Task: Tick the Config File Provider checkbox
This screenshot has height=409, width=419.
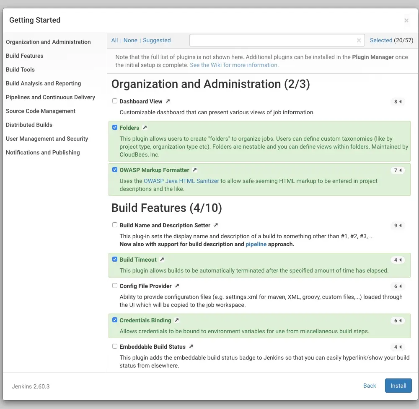Action: tap(115, 286)
